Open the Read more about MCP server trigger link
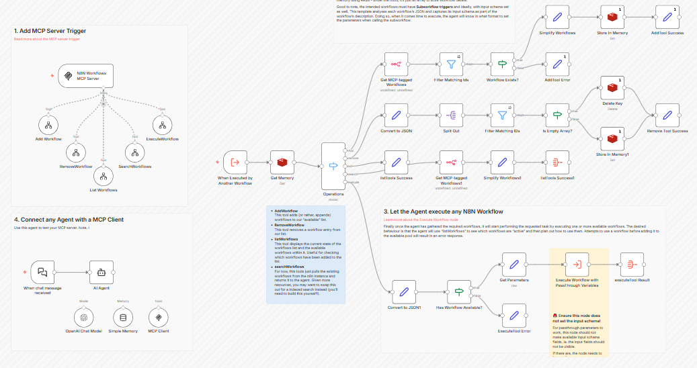Screen dimensions: 697x368 coord(46,39)
